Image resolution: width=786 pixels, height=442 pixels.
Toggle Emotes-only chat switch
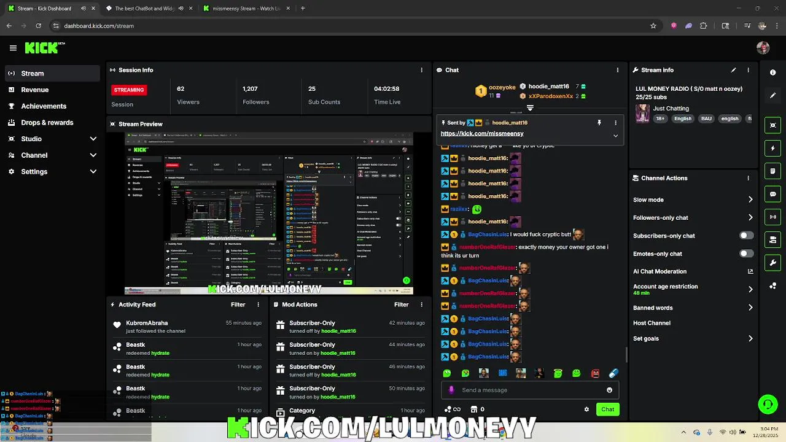pyautogui.click(x=746, y=254)
